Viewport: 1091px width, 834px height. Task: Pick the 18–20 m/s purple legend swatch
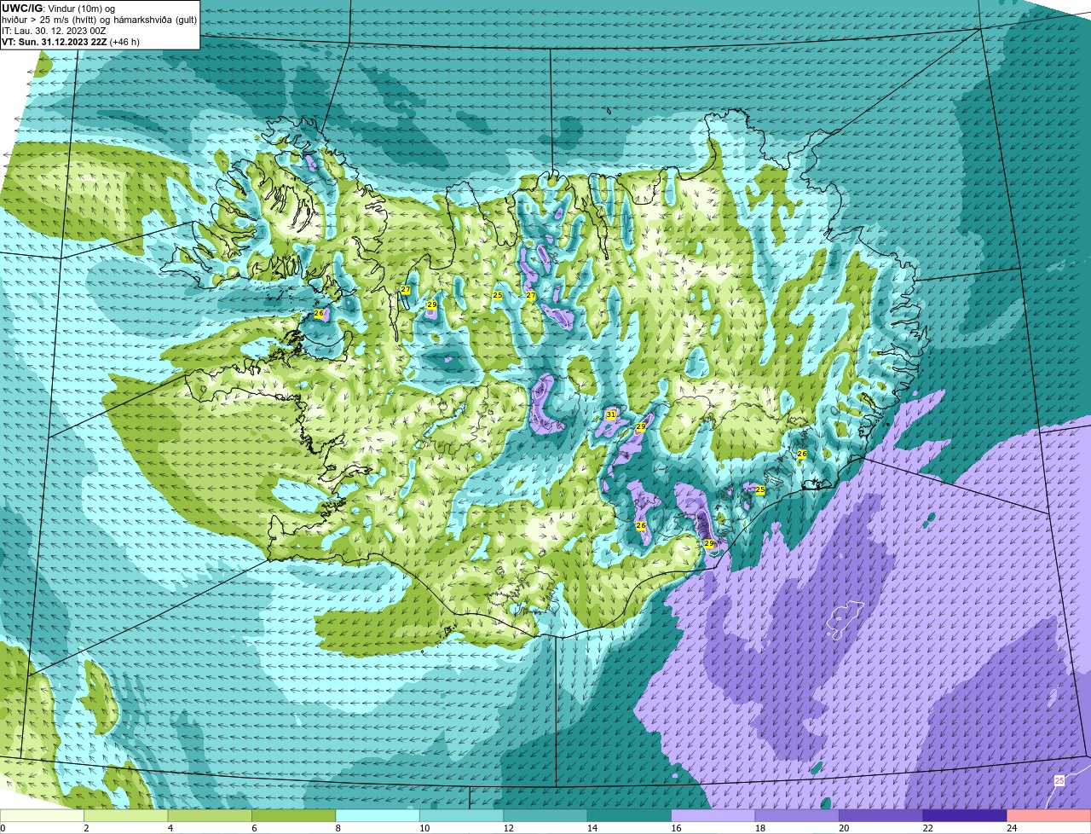(x=798, y=815)
